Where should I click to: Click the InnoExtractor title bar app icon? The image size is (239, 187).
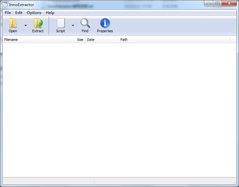point(5,4)
